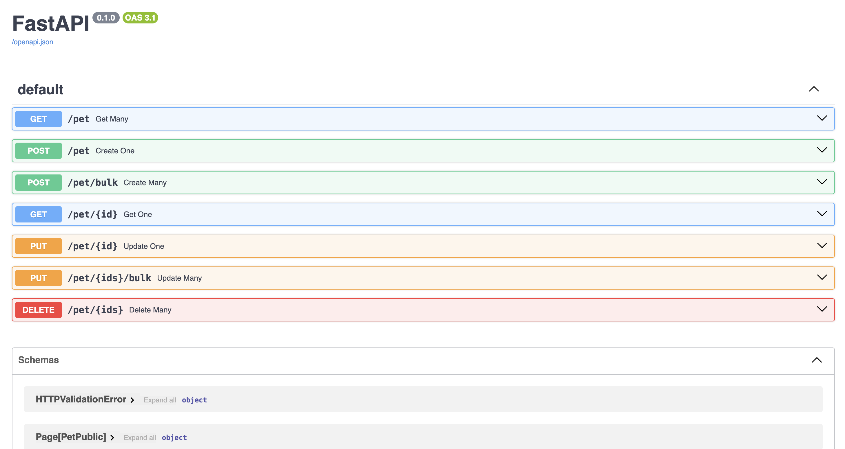
Task: Click Expand all for Page[PetPublic]
Action: [139, 437]
